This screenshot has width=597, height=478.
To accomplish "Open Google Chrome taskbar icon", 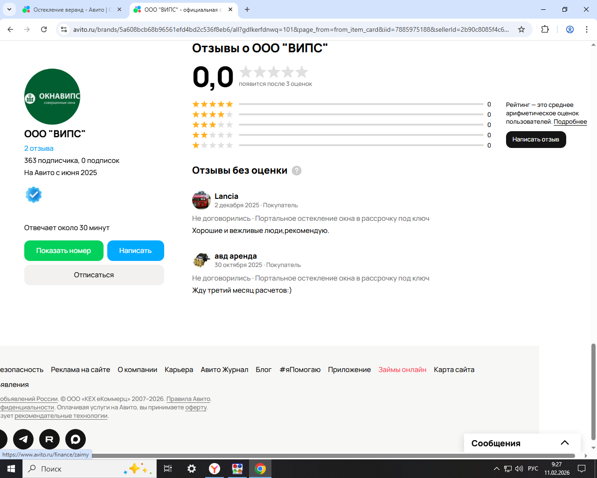I will [260, 469].
